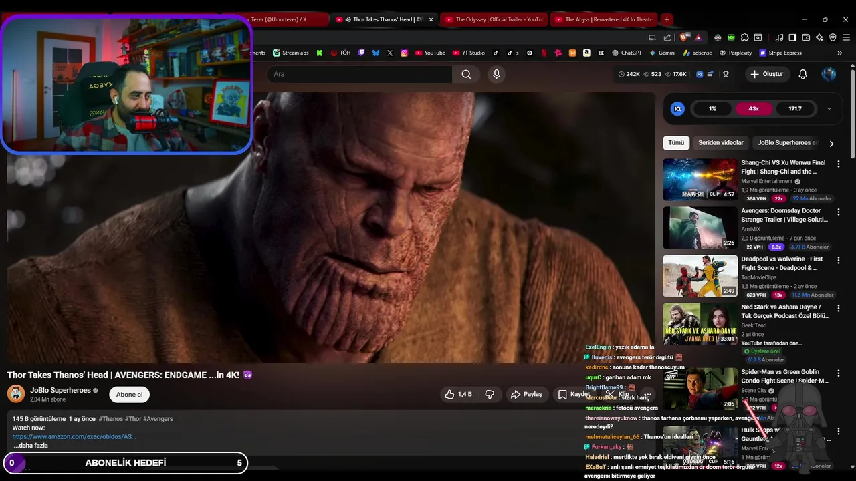Click the blue IQ badge in the side panel
Viewport: 856px width, 481px height.
coord(677,108)
